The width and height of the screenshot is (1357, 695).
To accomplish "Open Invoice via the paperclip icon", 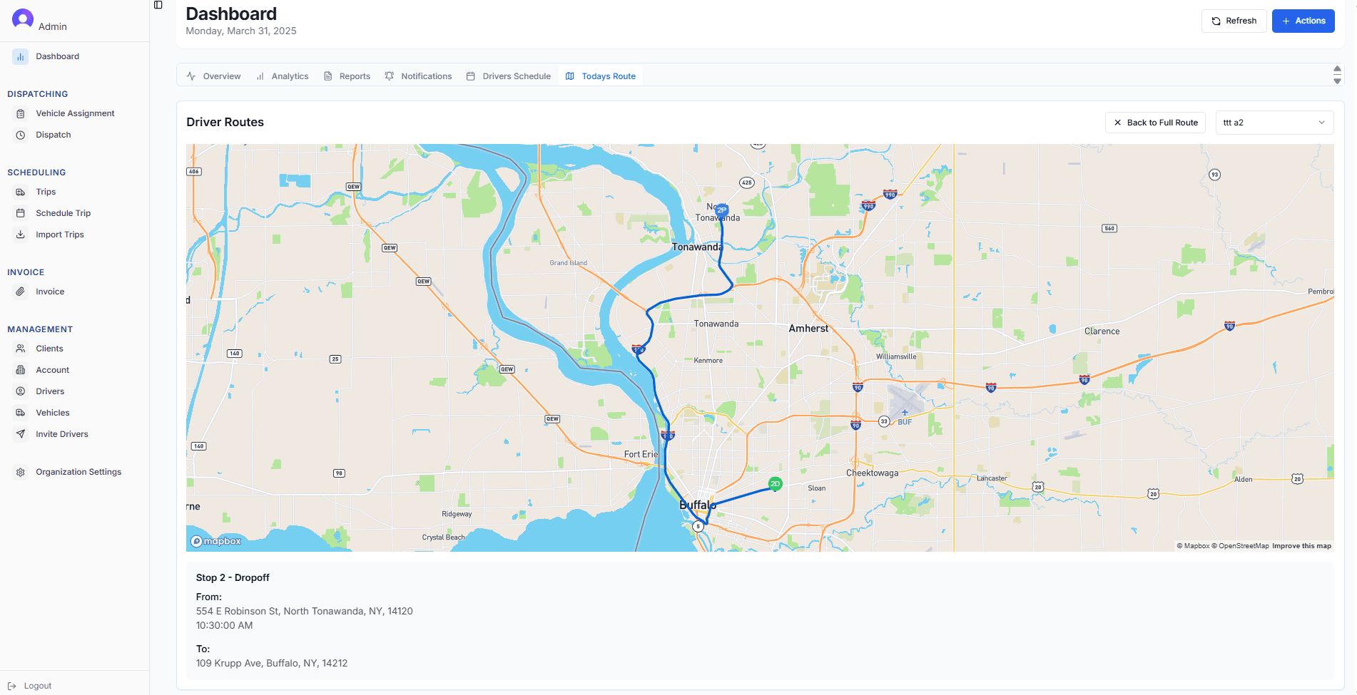I will click(x=21, y=291).
